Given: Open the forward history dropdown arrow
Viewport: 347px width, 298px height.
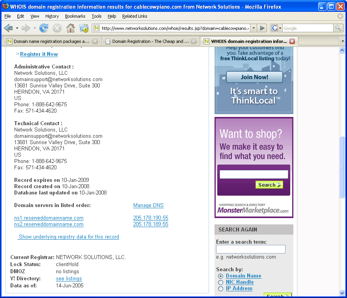Looking at the screenshot, I should pos(35,28).
